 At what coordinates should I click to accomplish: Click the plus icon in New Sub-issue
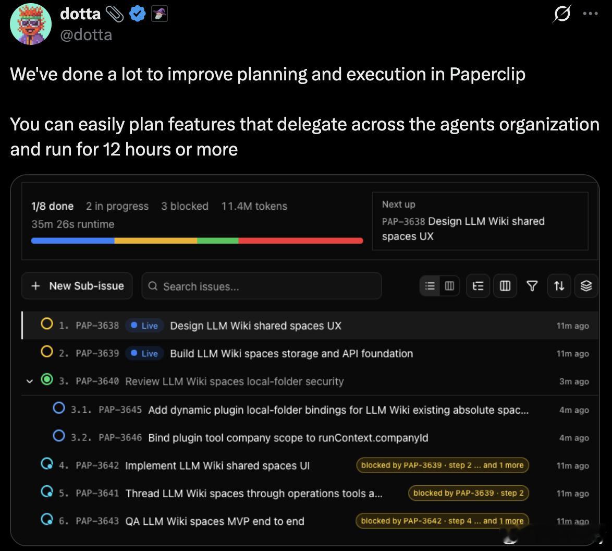pyautogui.click(x=35, y=285)
